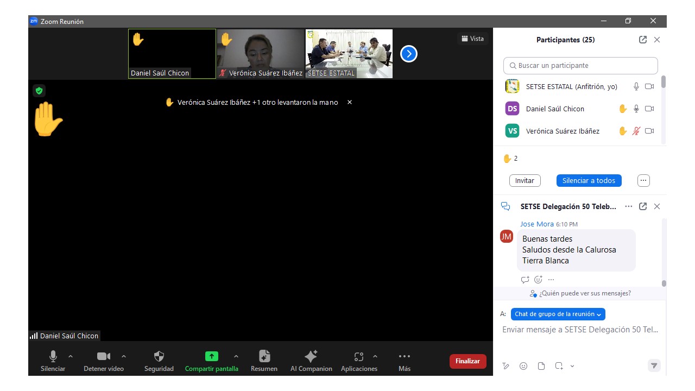Click the red Finalizar button
Screen dimensions: 695x391
click(467, 361)
